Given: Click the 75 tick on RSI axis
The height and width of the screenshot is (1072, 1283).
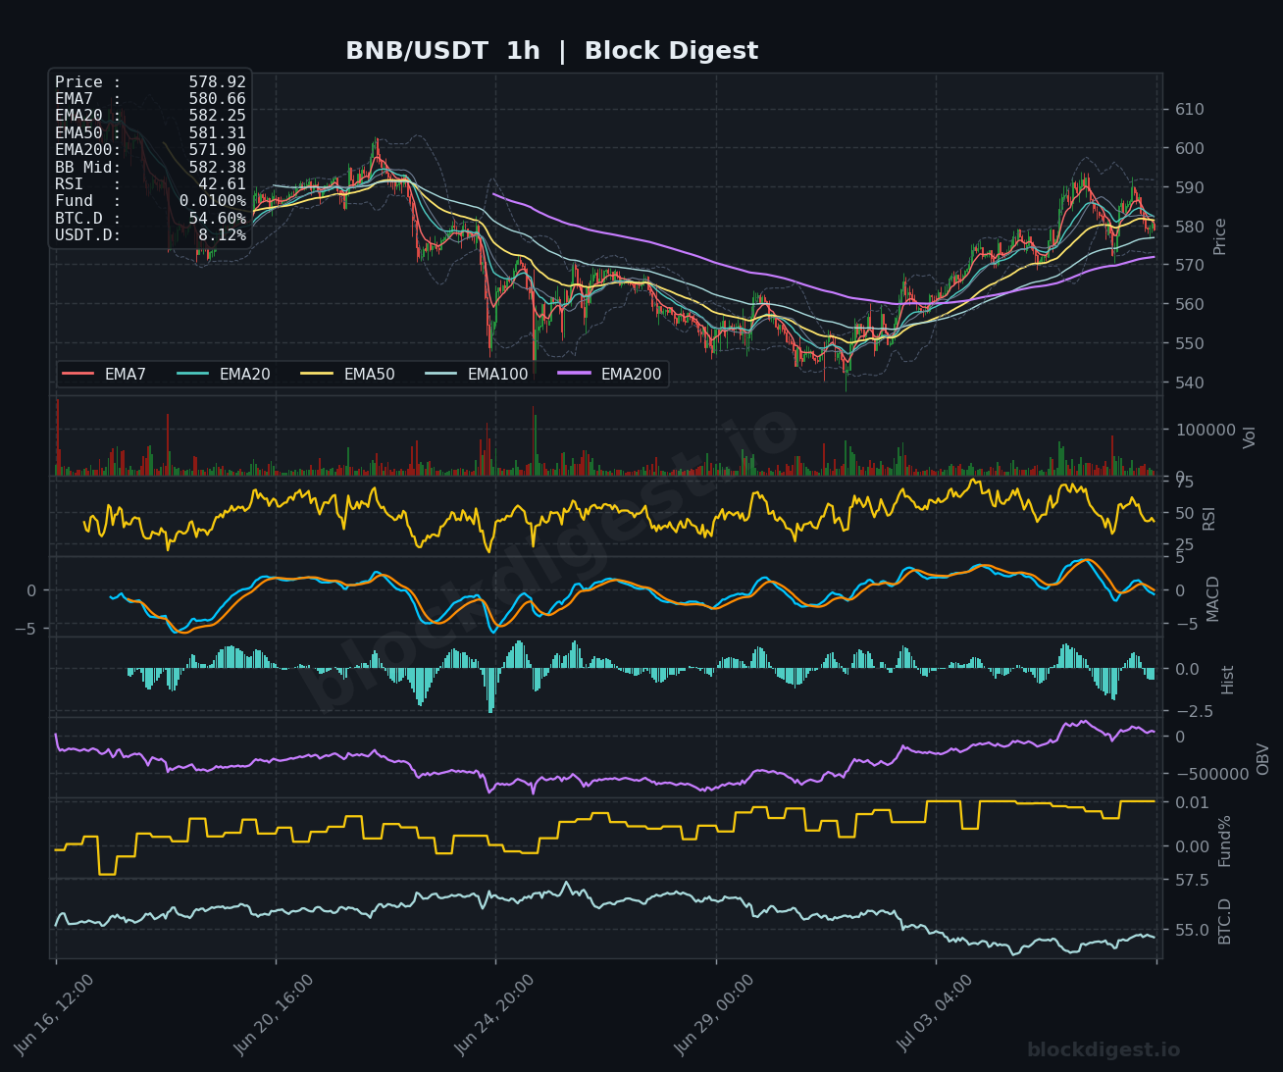Looking at the screenshot, I should pyautogui.click(x=1184, y=483).
